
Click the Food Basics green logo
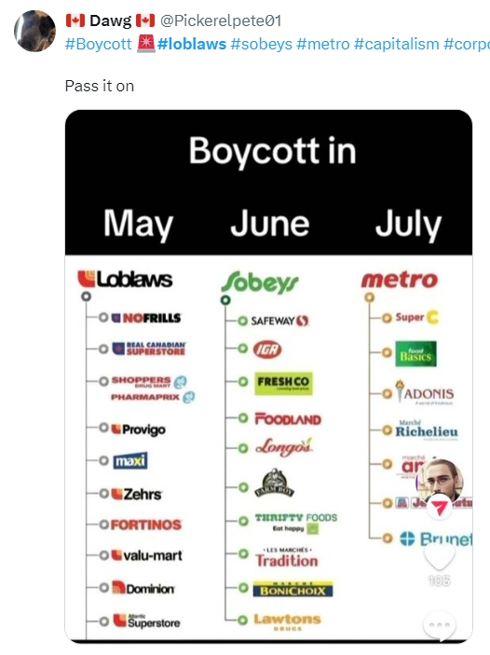[415, 354]
